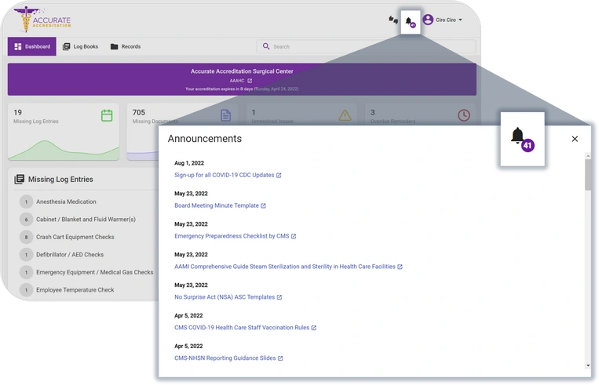Viewport: 599px width, 385px height.
Task: Click the Ciro Ciro user avatar icon
Action: click(x=428, y=20)
